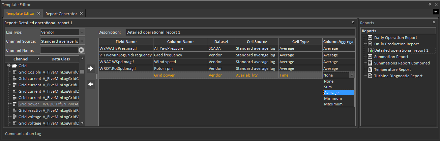Clear the Channel Name search field
The height and width of the screenshot is (141, 440).
pyautogui.click(x=81, y=50)
